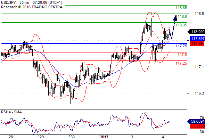205x139 pixels.
Task: Select the 2017 date axis marker
Action: click(x=104, y=137)
